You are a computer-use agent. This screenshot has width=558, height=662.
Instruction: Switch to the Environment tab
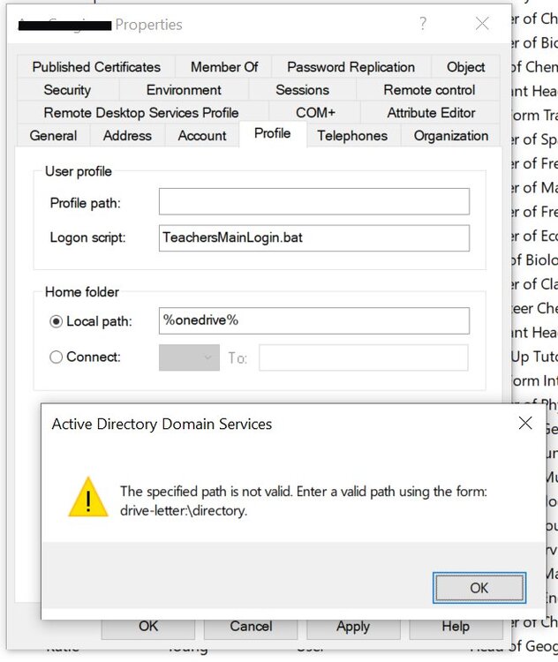(x=184, y=89)
